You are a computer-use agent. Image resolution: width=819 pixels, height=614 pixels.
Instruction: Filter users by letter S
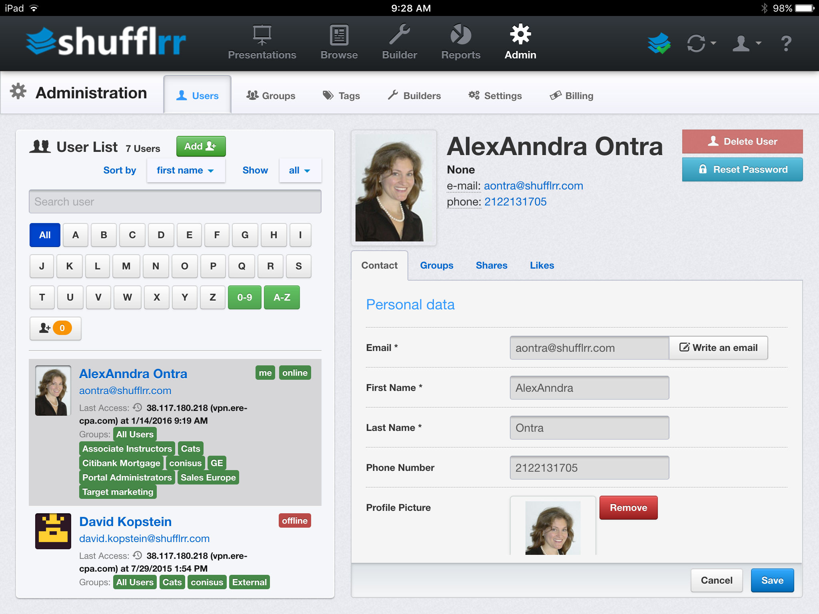(298, 266)
